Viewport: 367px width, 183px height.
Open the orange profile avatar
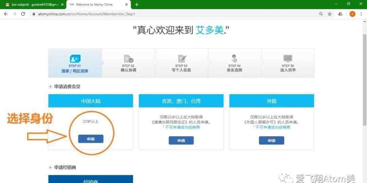pyautogui.click(x=352, y=14)
